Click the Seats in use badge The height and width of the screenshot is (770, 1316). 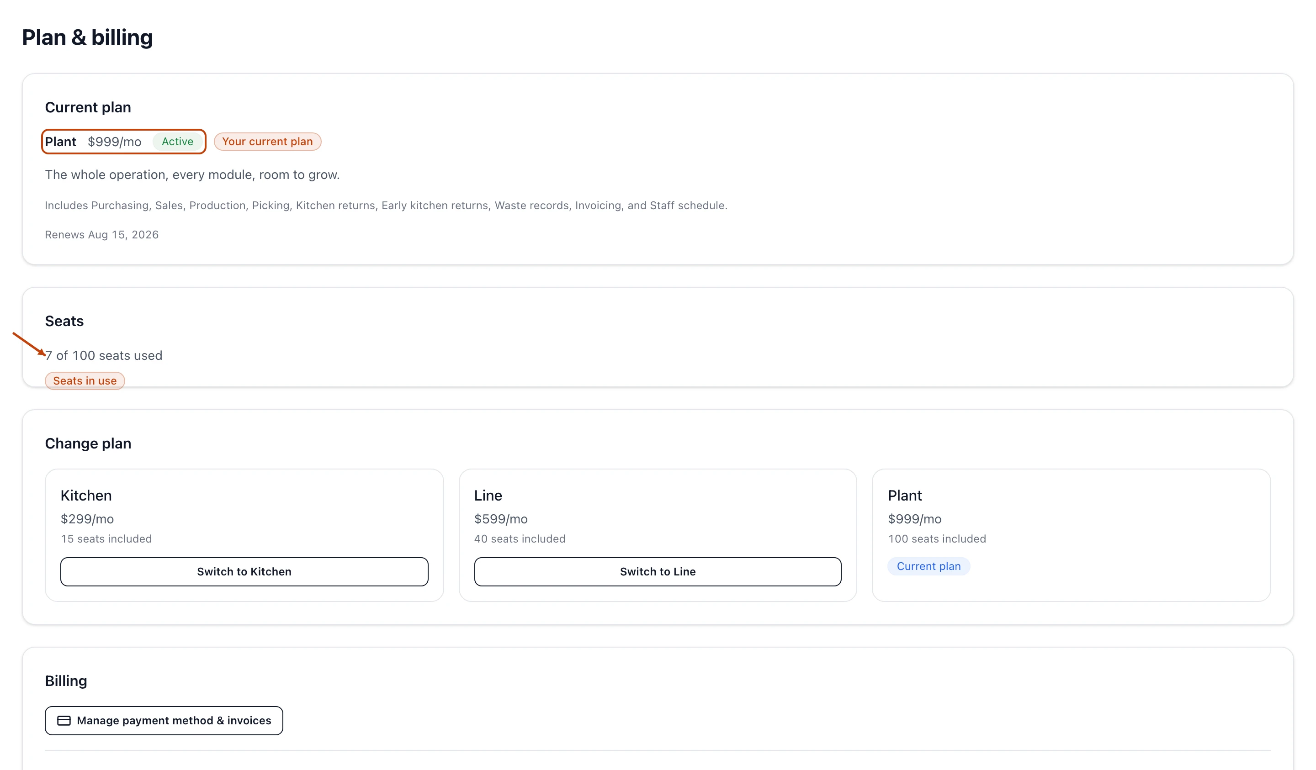(85, 380)
